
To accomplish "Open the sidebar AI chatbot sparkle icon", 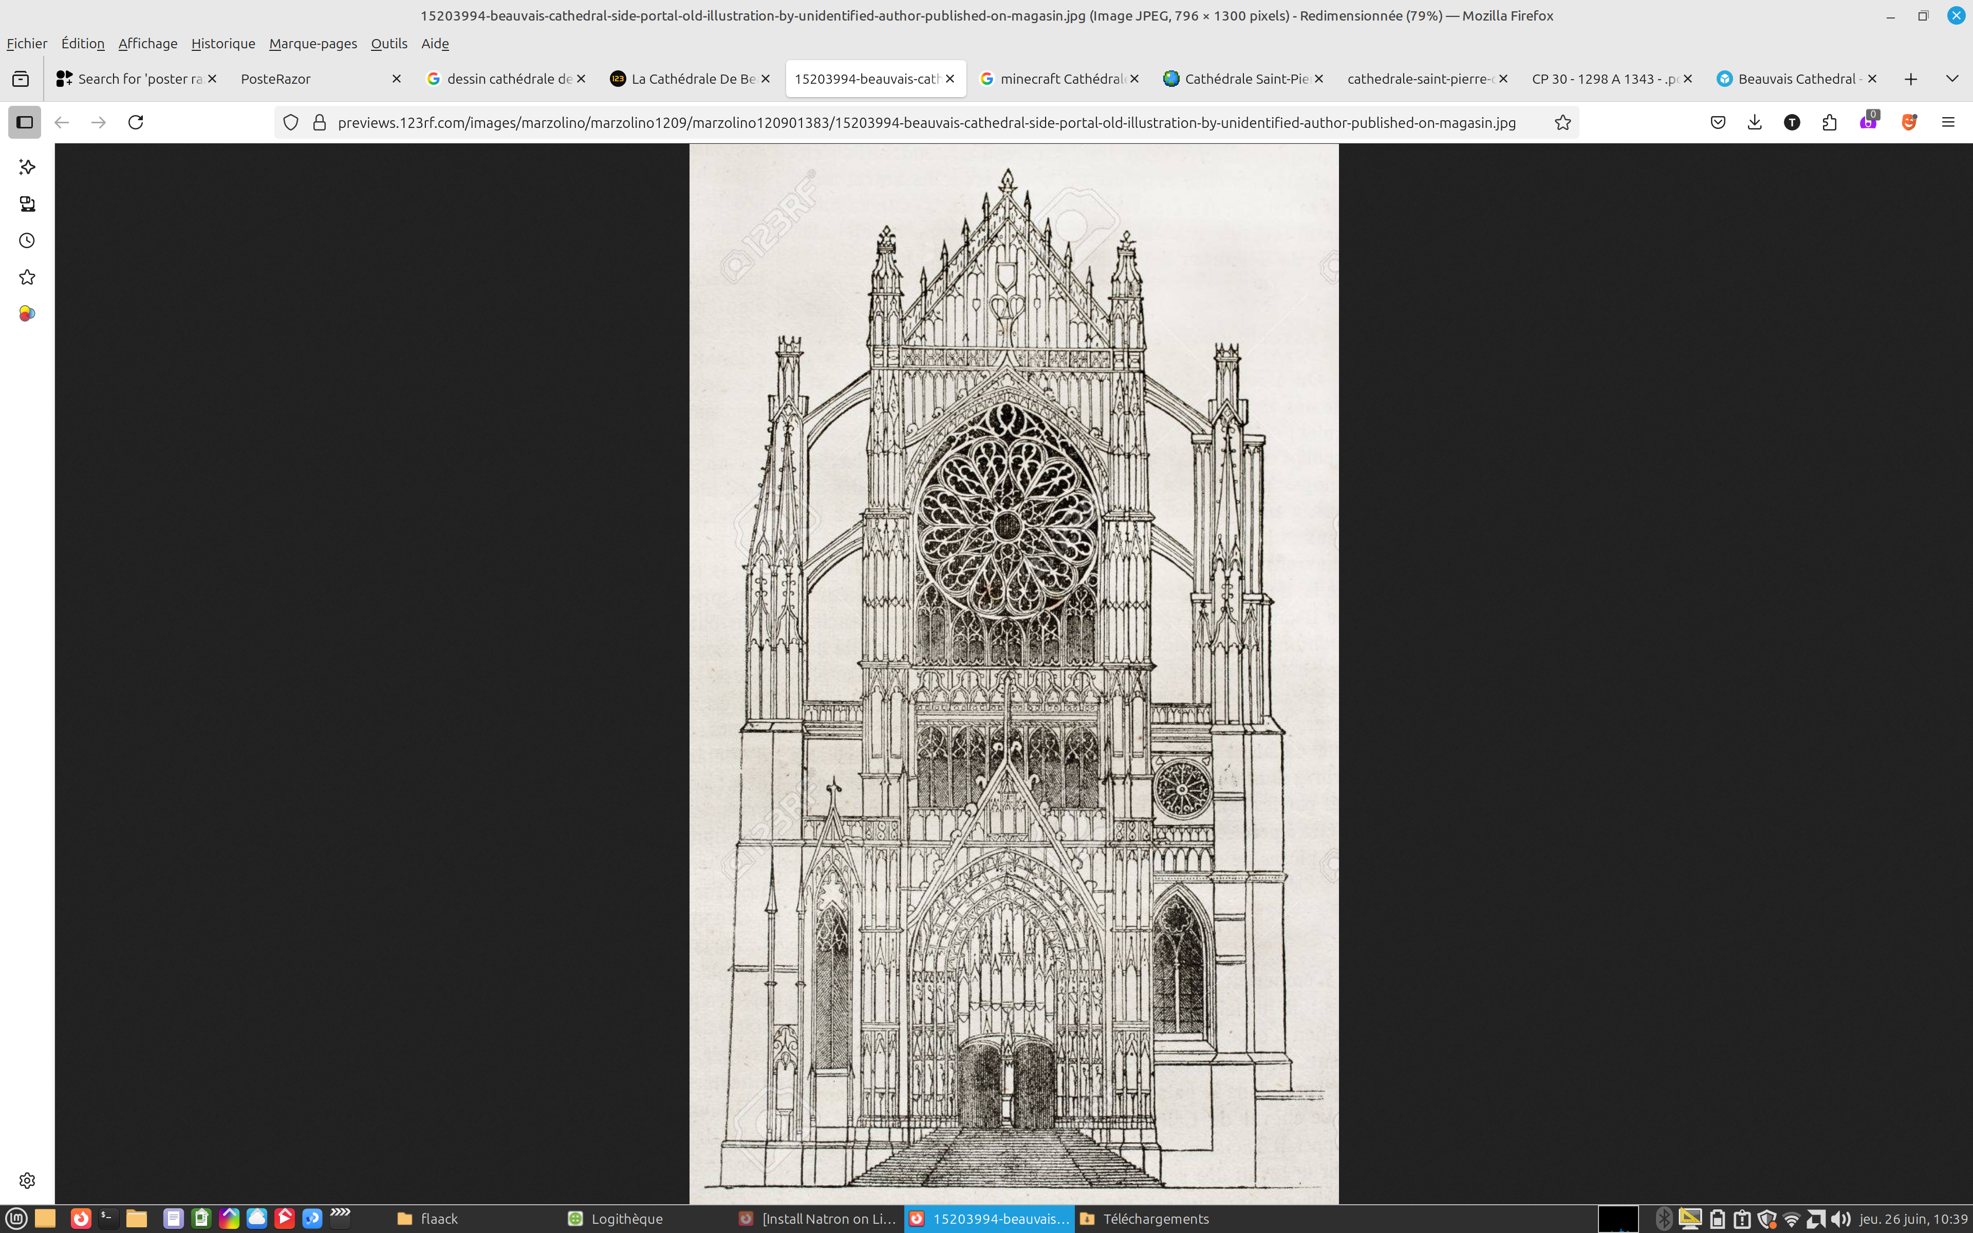I will pos(27,167).
